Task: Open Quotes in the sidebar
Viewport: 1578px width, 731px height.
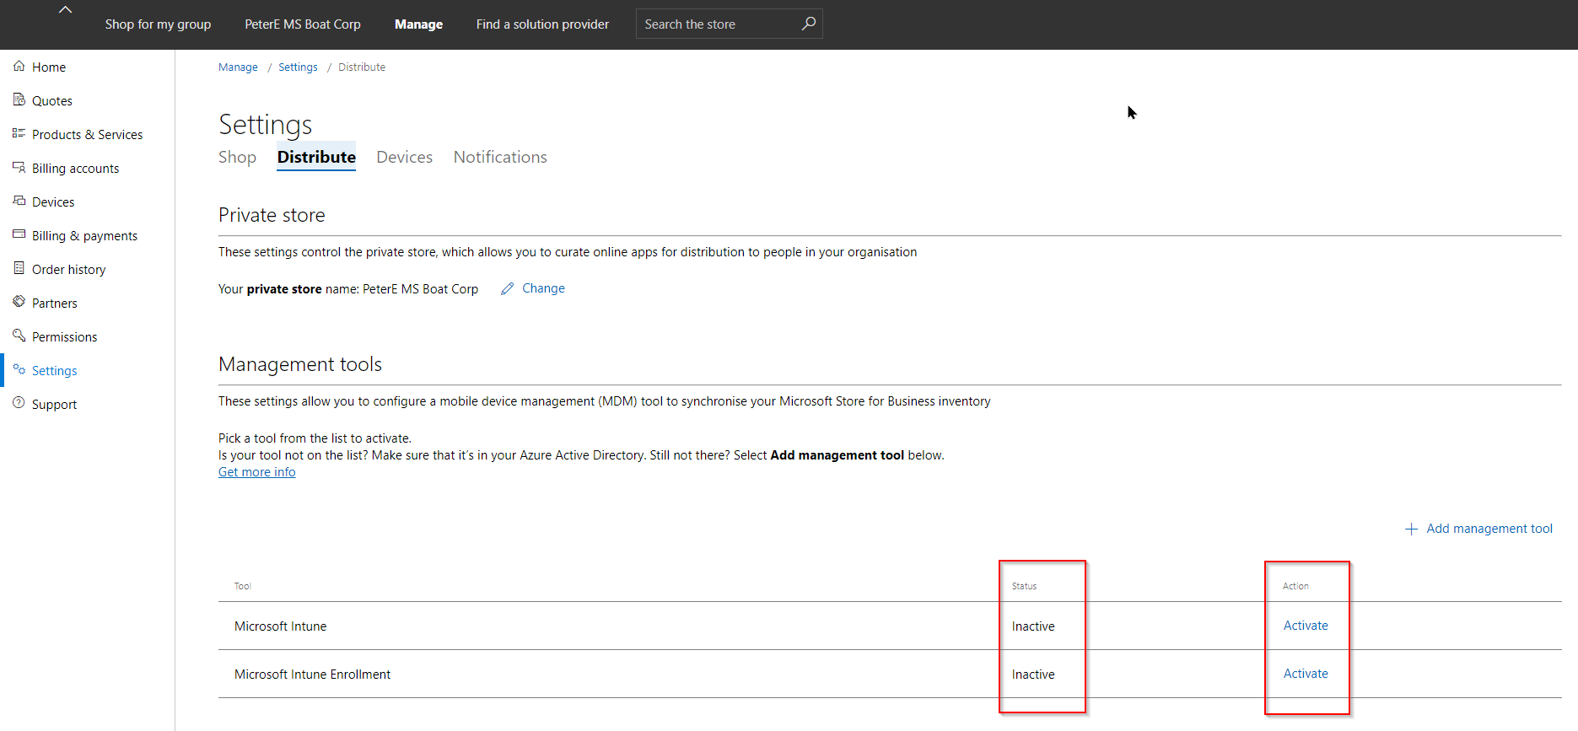Action: click(52, 101)
